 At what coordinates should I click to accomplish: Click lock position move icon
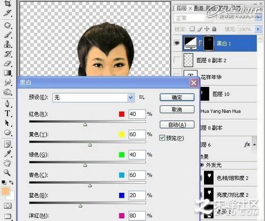pyautogui.click(x=207, y=29)
